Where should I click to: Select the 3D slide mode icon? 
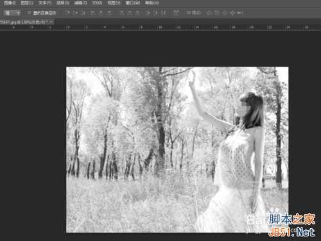tap(232, 13)
